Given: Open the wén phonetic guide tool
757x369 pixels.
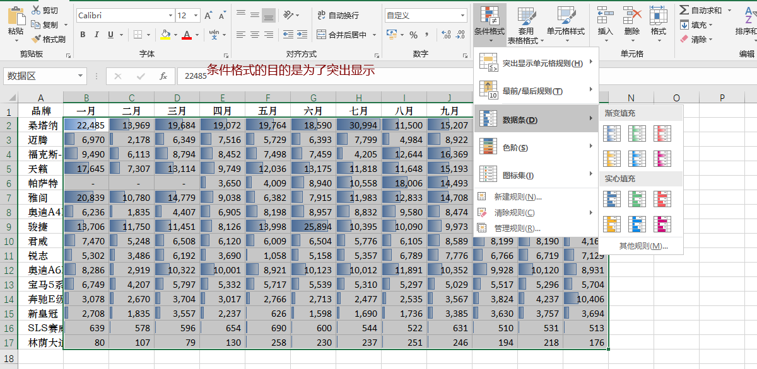Looking at the screenshot, I should (214, 35).
